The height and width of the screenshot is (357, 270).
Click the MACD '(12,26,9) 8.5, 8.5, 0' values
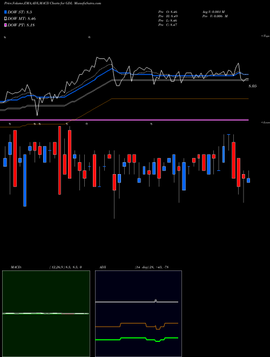pos(65,267)
